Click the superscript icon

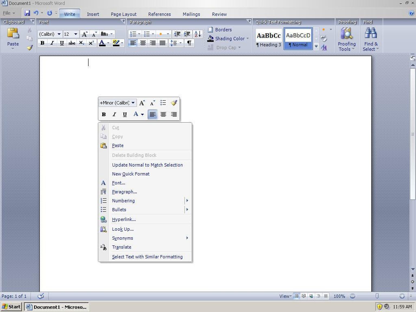91,43
